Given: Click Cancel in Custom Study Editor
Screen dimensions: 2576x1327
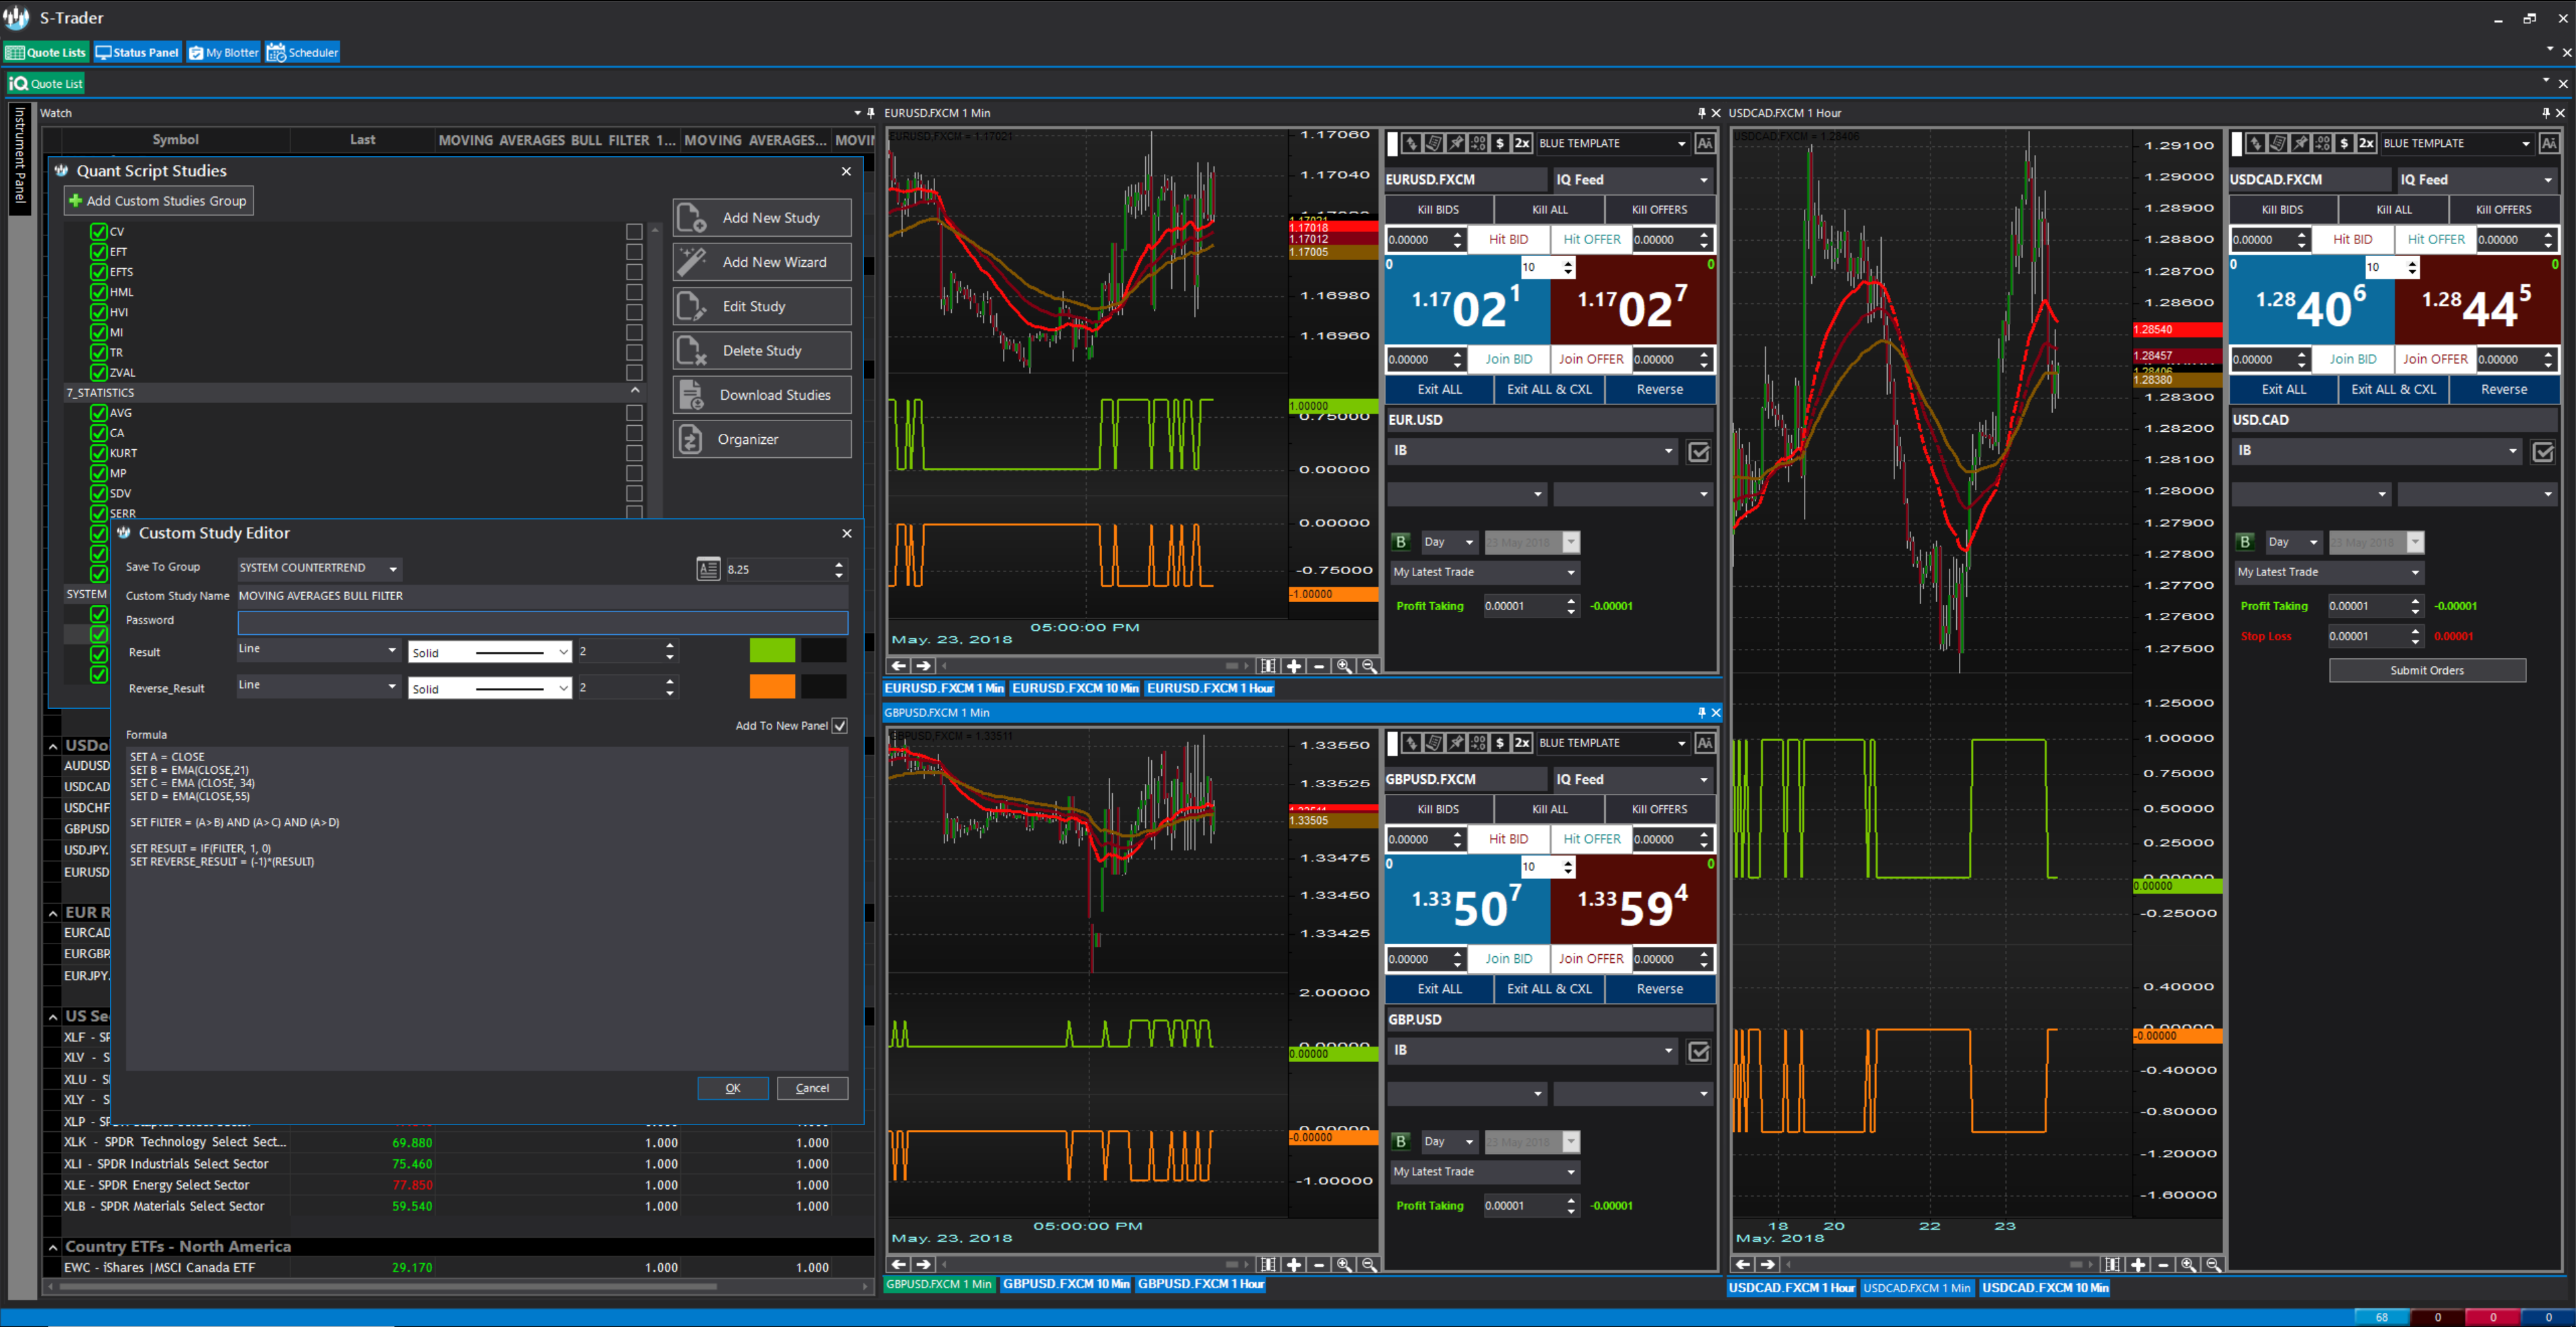Looking at the screenshot, I should (x=812, y=1088).
